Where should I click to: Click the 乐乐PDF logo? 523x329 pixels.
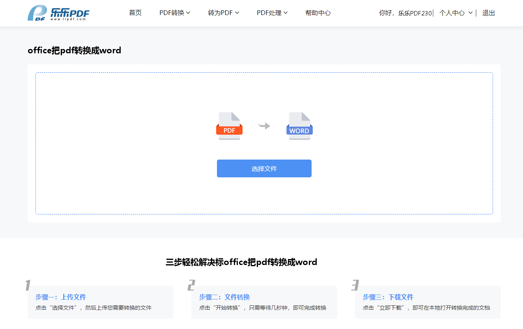58,13
